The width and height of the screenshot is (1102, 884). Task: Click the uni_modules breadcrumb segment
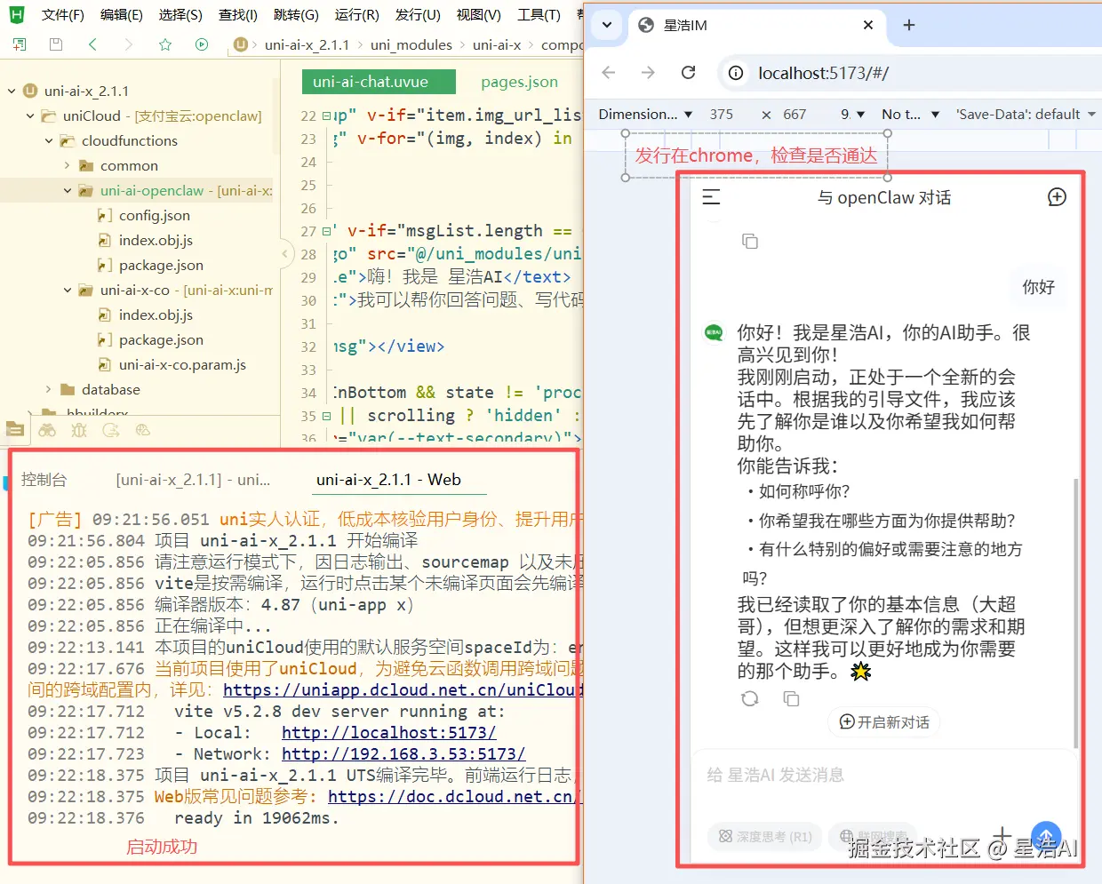(411, 44)
